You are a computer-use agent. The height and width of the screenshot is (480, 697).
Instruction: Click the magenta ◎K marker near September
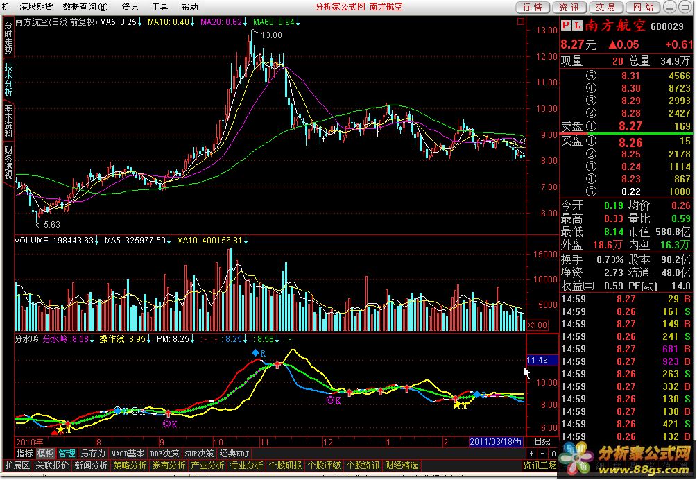pyautogui.click(x=170, y=424)
